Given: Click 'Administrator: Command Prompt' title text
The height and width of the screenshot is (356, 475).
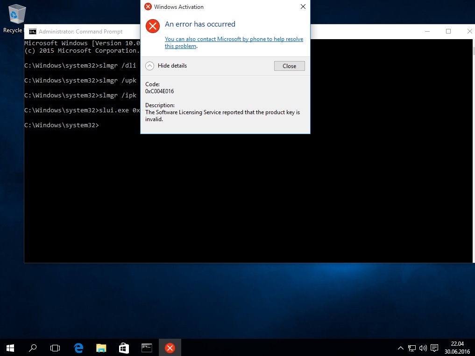Looking at the screenshot, I should click(x=81, y=32).
